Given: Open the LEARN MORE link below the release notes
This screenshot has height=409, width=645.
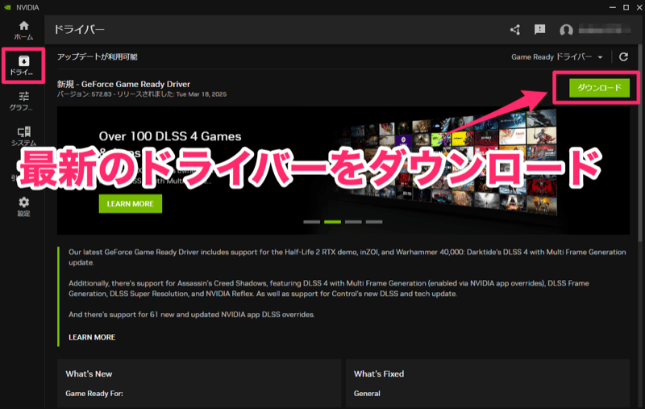Looking at the screenshot, I should [92, 336].
